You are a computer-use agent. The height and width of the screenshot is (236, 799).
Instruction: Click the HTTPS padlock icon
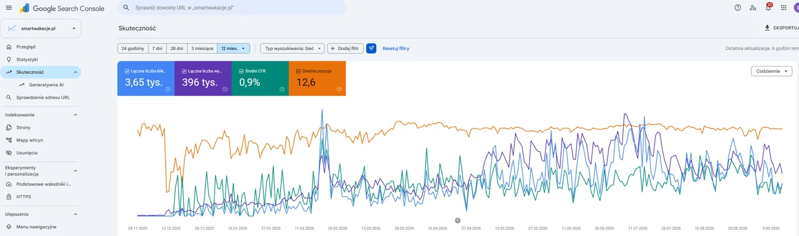coord(9,197)
